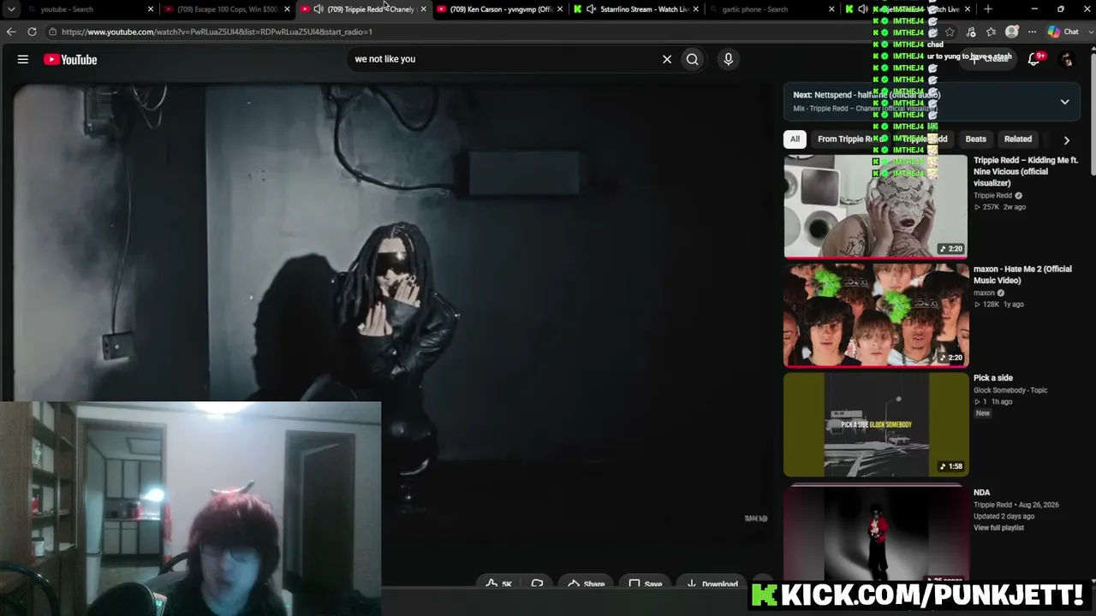This screenshot has width=1096, height=616.
Task: Select the All filter chip
Action: coord(795,139)
